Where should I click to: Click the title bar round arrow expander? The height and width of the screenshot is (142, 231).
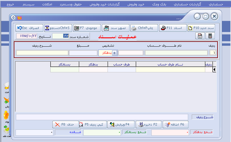pos(13,17)
